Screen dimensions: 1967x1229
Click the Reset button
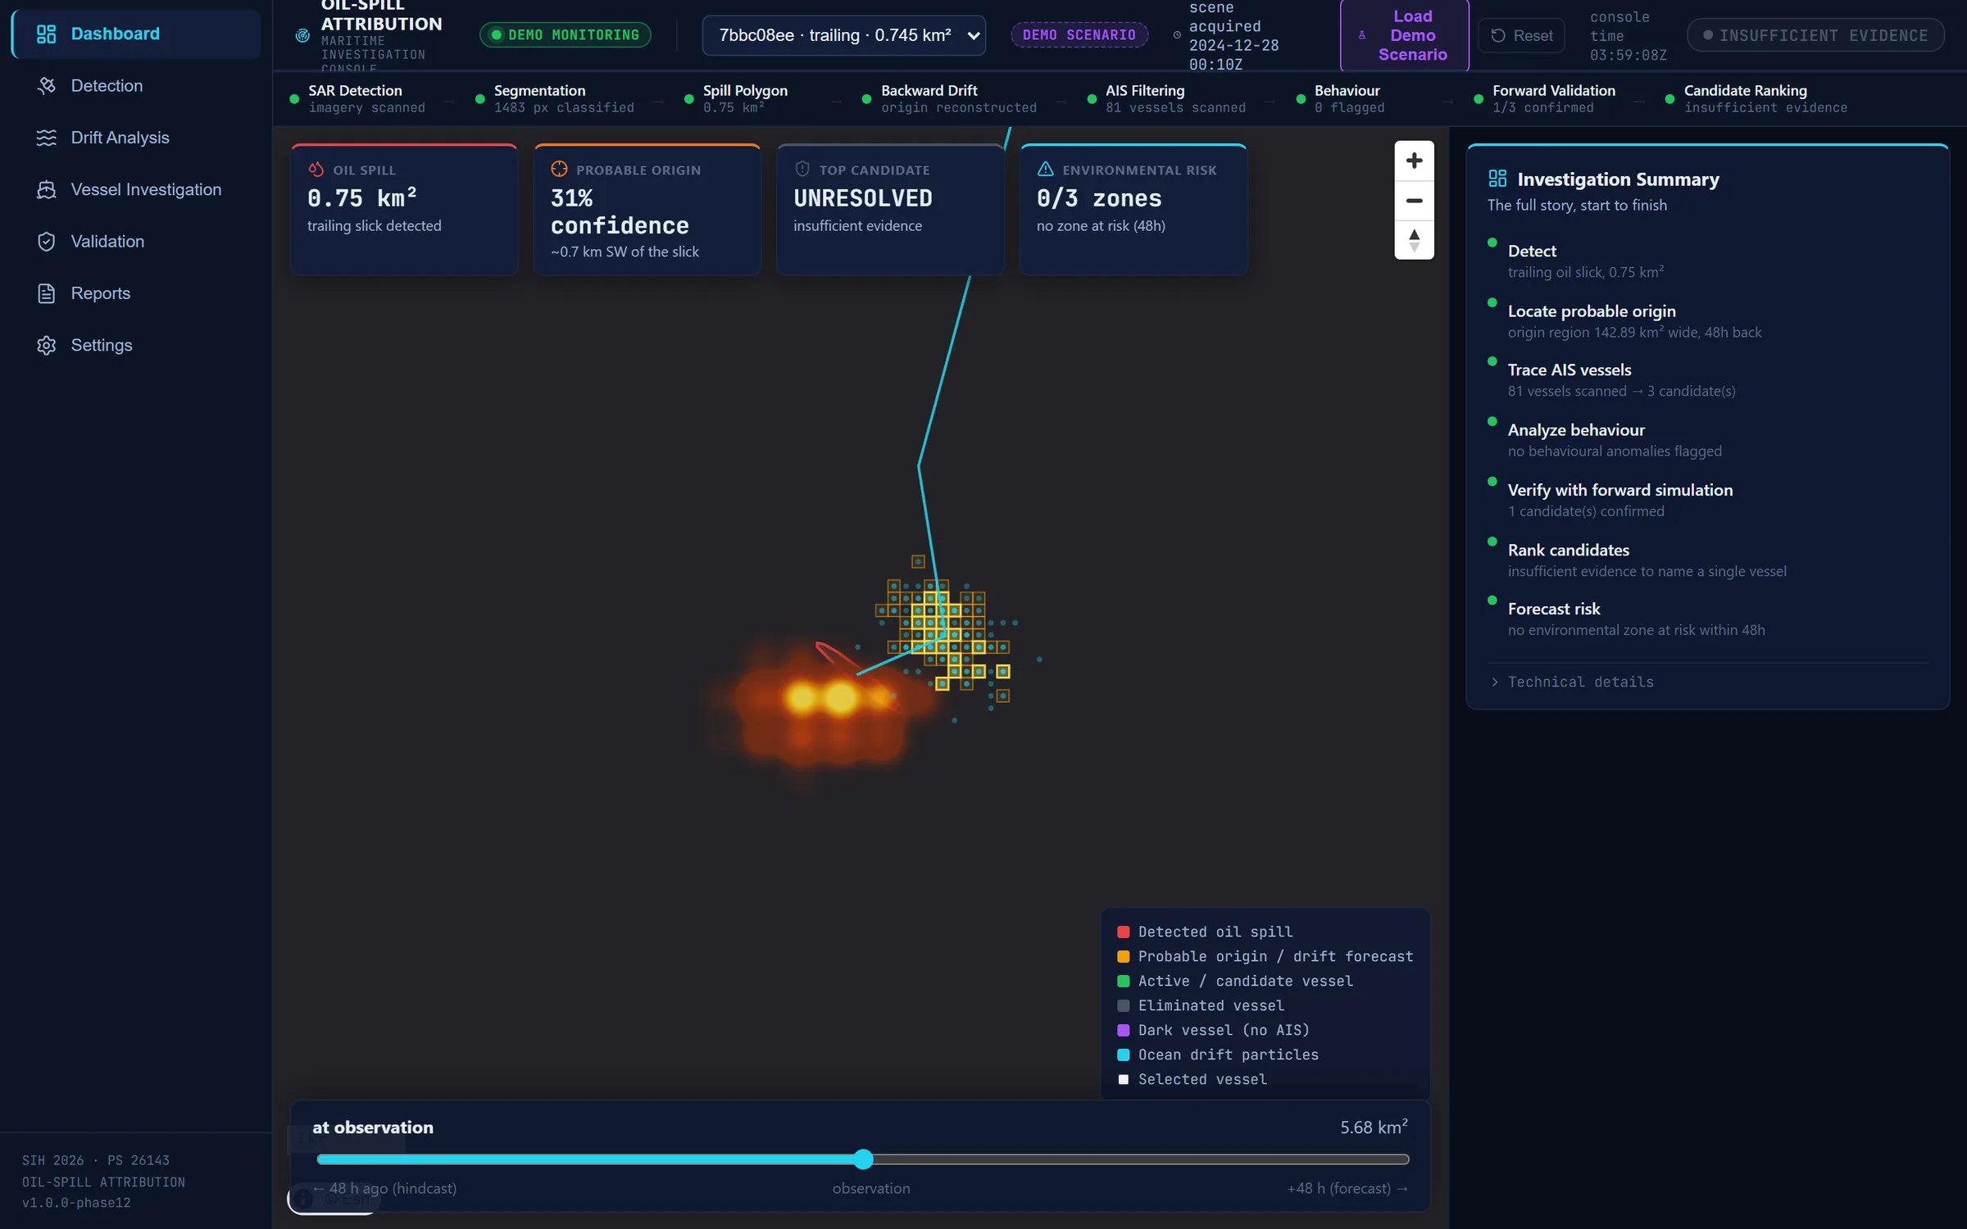pyautogui.click(x=1521, y=35)
